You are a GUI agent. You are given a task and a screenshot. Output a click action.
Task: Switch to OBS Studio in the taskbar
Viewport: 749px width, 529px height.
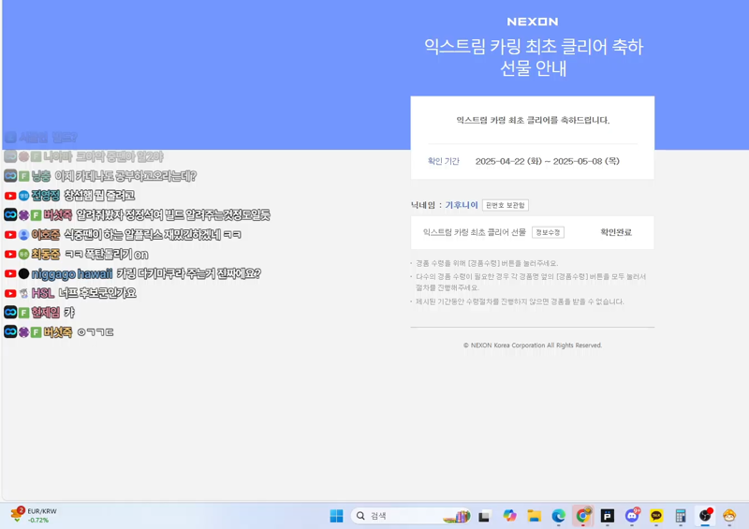705,515
